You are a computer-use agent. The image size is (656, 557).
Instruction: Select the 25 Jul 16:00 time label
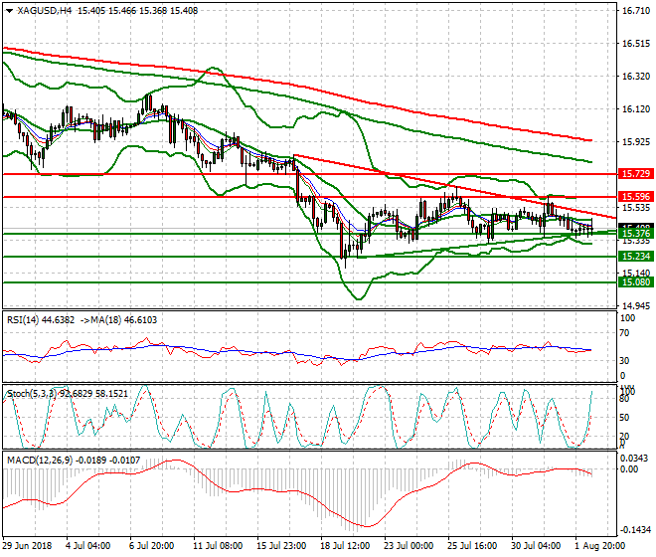[x=472, y=546]
